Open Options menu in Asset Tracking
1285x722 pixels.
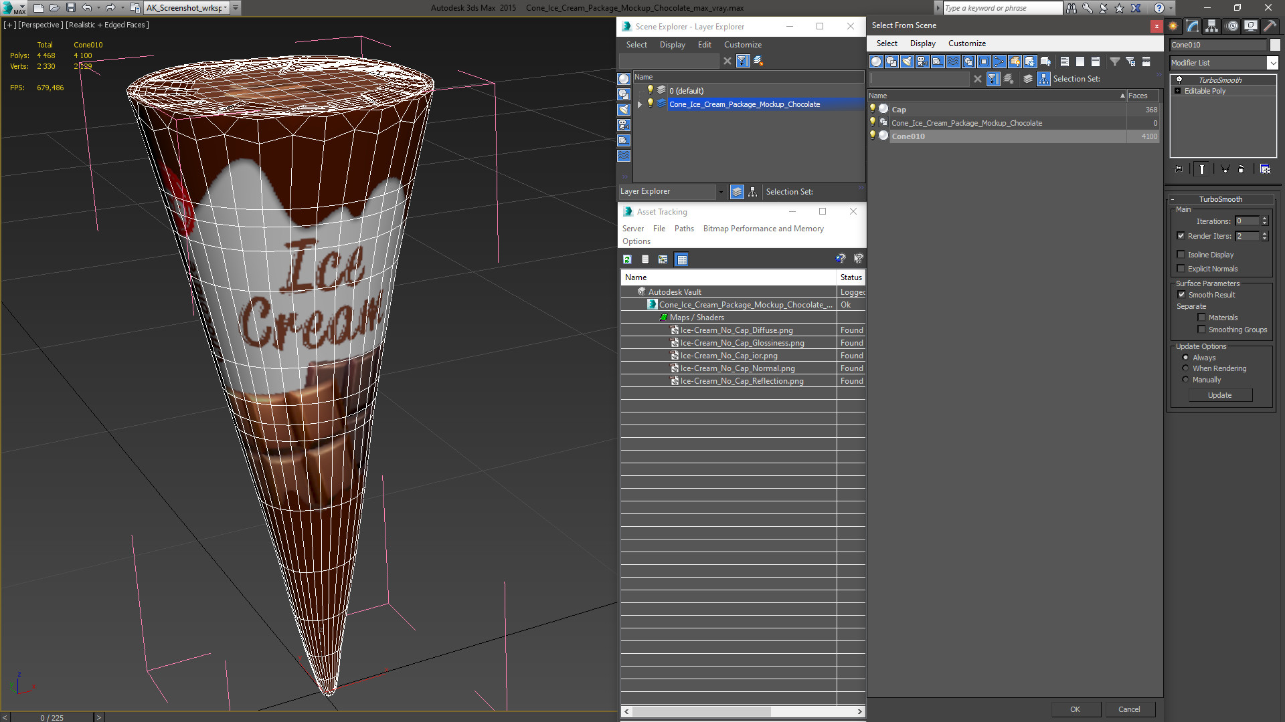click(636, 241)
